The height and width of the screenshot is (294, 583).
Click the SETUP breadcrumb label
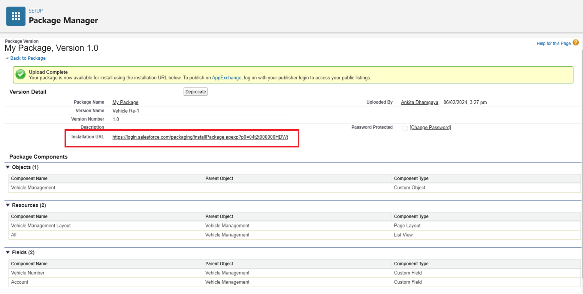coord(35,11)
